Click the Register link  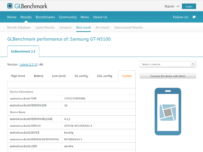point(169,6)
